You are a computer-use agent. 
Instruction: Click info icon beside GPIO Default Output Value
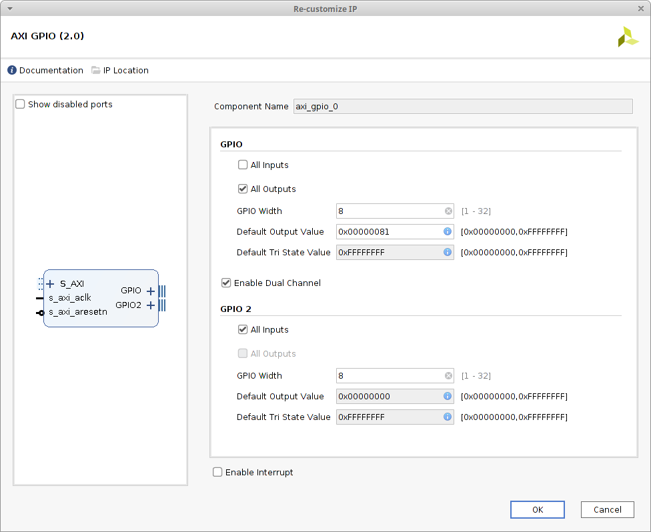[448, 232]
